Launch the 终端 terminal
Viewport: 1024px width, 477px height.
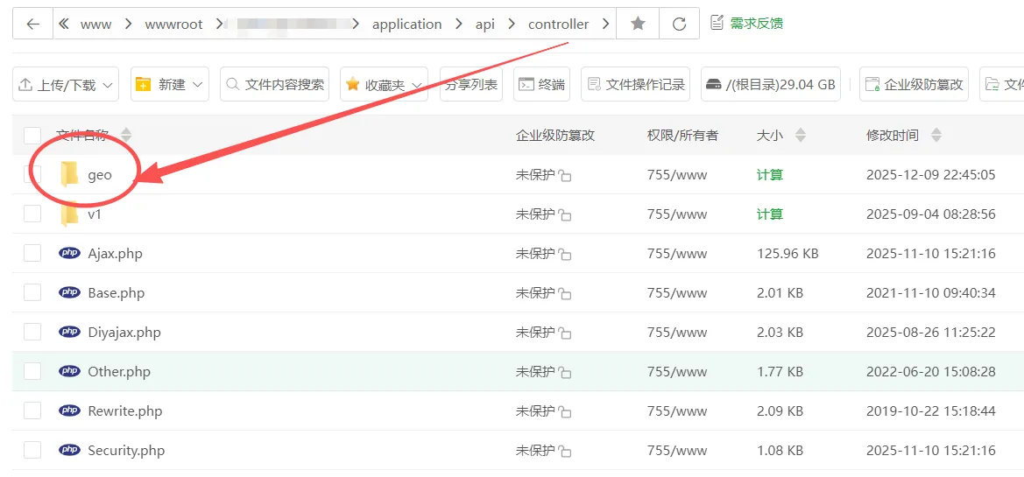[x=541, y=84]
